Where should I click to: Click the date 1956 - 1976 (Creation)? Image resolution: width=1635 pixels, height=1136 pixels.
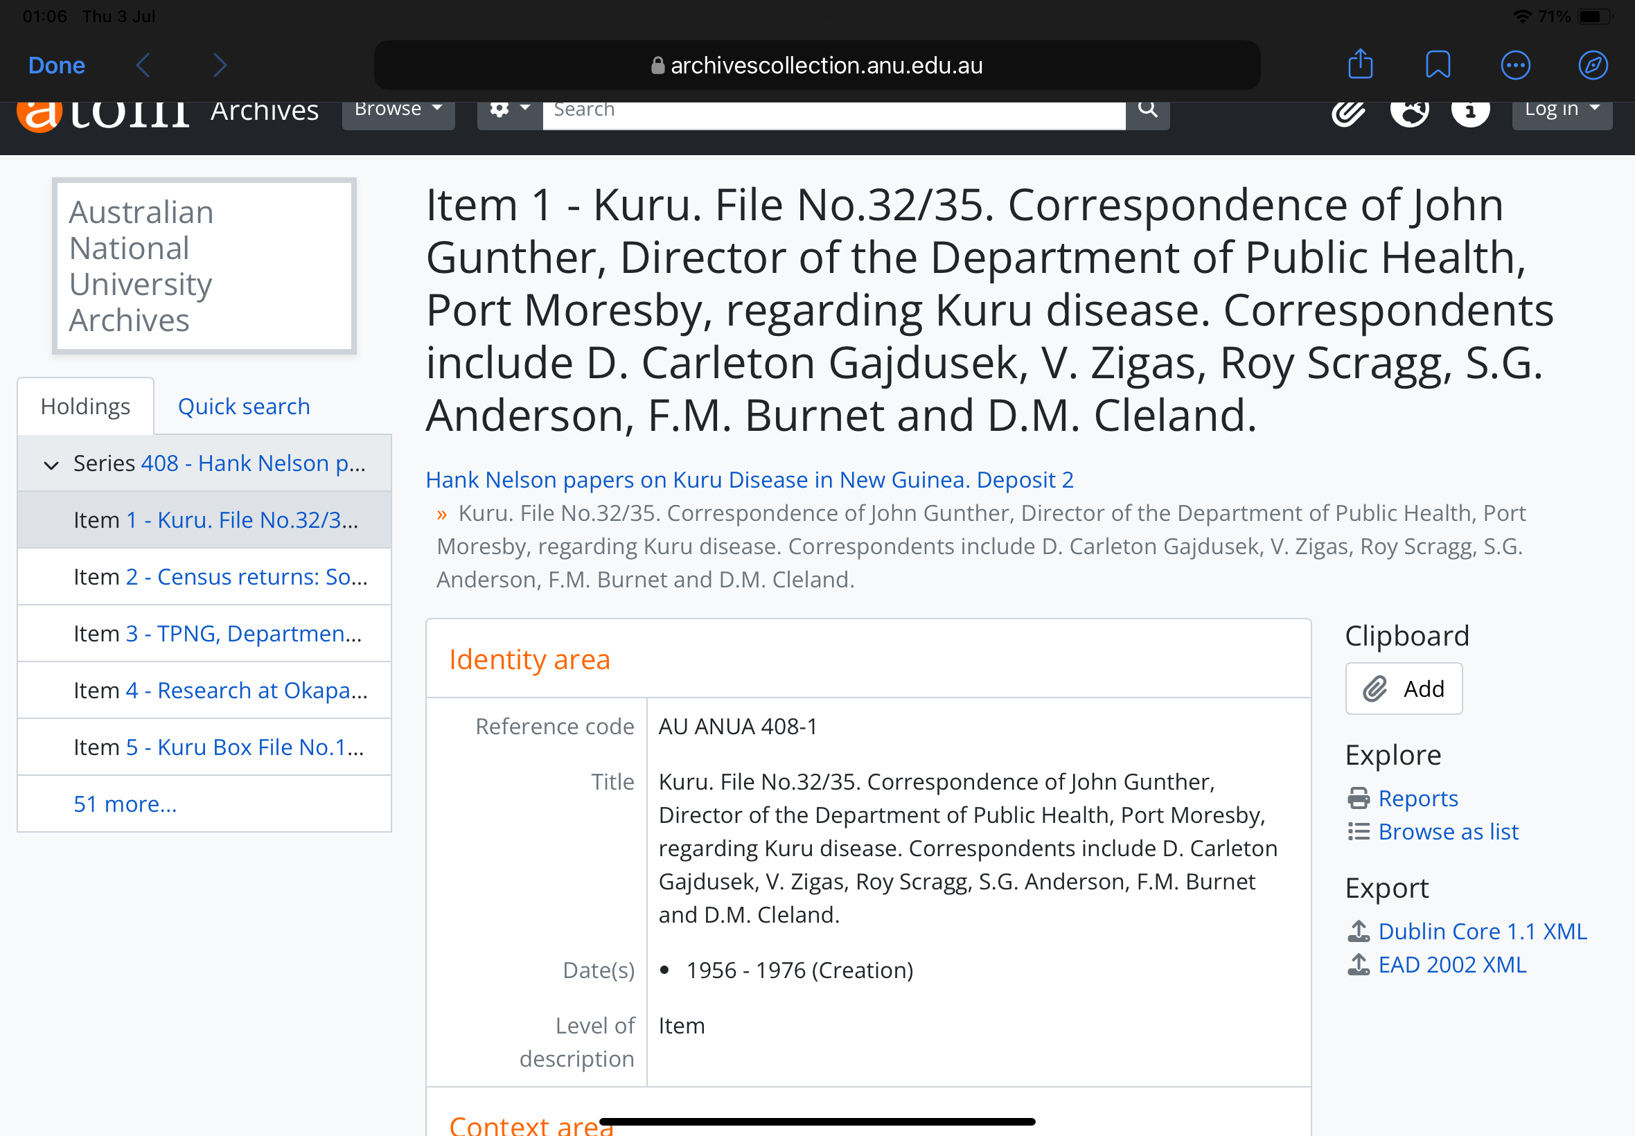[799, 970]
